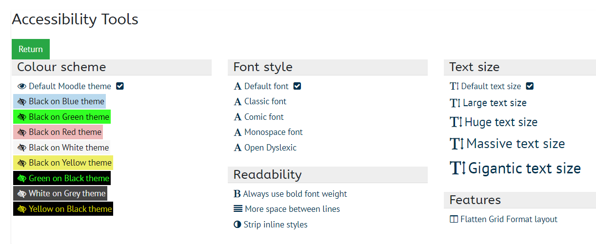Click the eye icon beside Default Moodle theme
Viewport: 596px width, 244px height.
point(21,86)
